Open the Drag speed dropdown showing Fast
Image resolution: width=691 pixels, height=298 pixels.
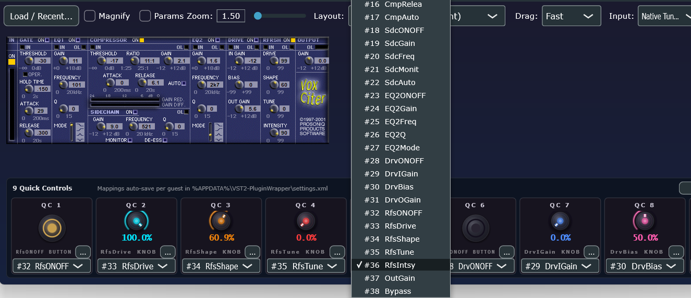click(x=572, y=16)
